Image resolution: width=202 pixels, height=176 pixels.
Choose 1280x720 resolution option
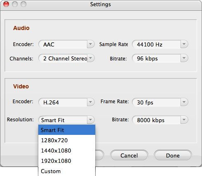(x=67, y=140)
